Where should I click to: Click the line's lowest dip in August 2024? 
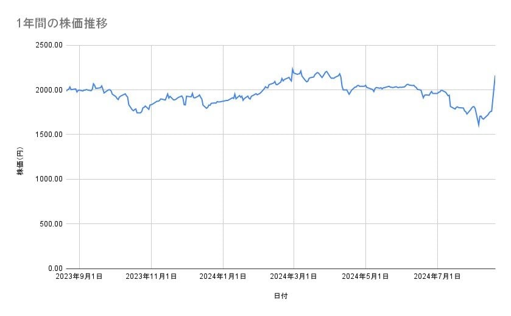click(479, 125)
